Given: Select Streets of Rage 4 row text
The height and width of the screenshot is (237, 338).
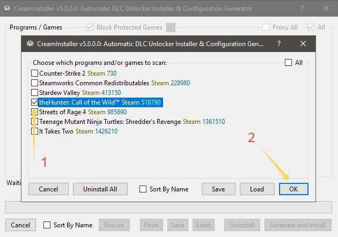Looking at the screenshot, I should [83, 112].
